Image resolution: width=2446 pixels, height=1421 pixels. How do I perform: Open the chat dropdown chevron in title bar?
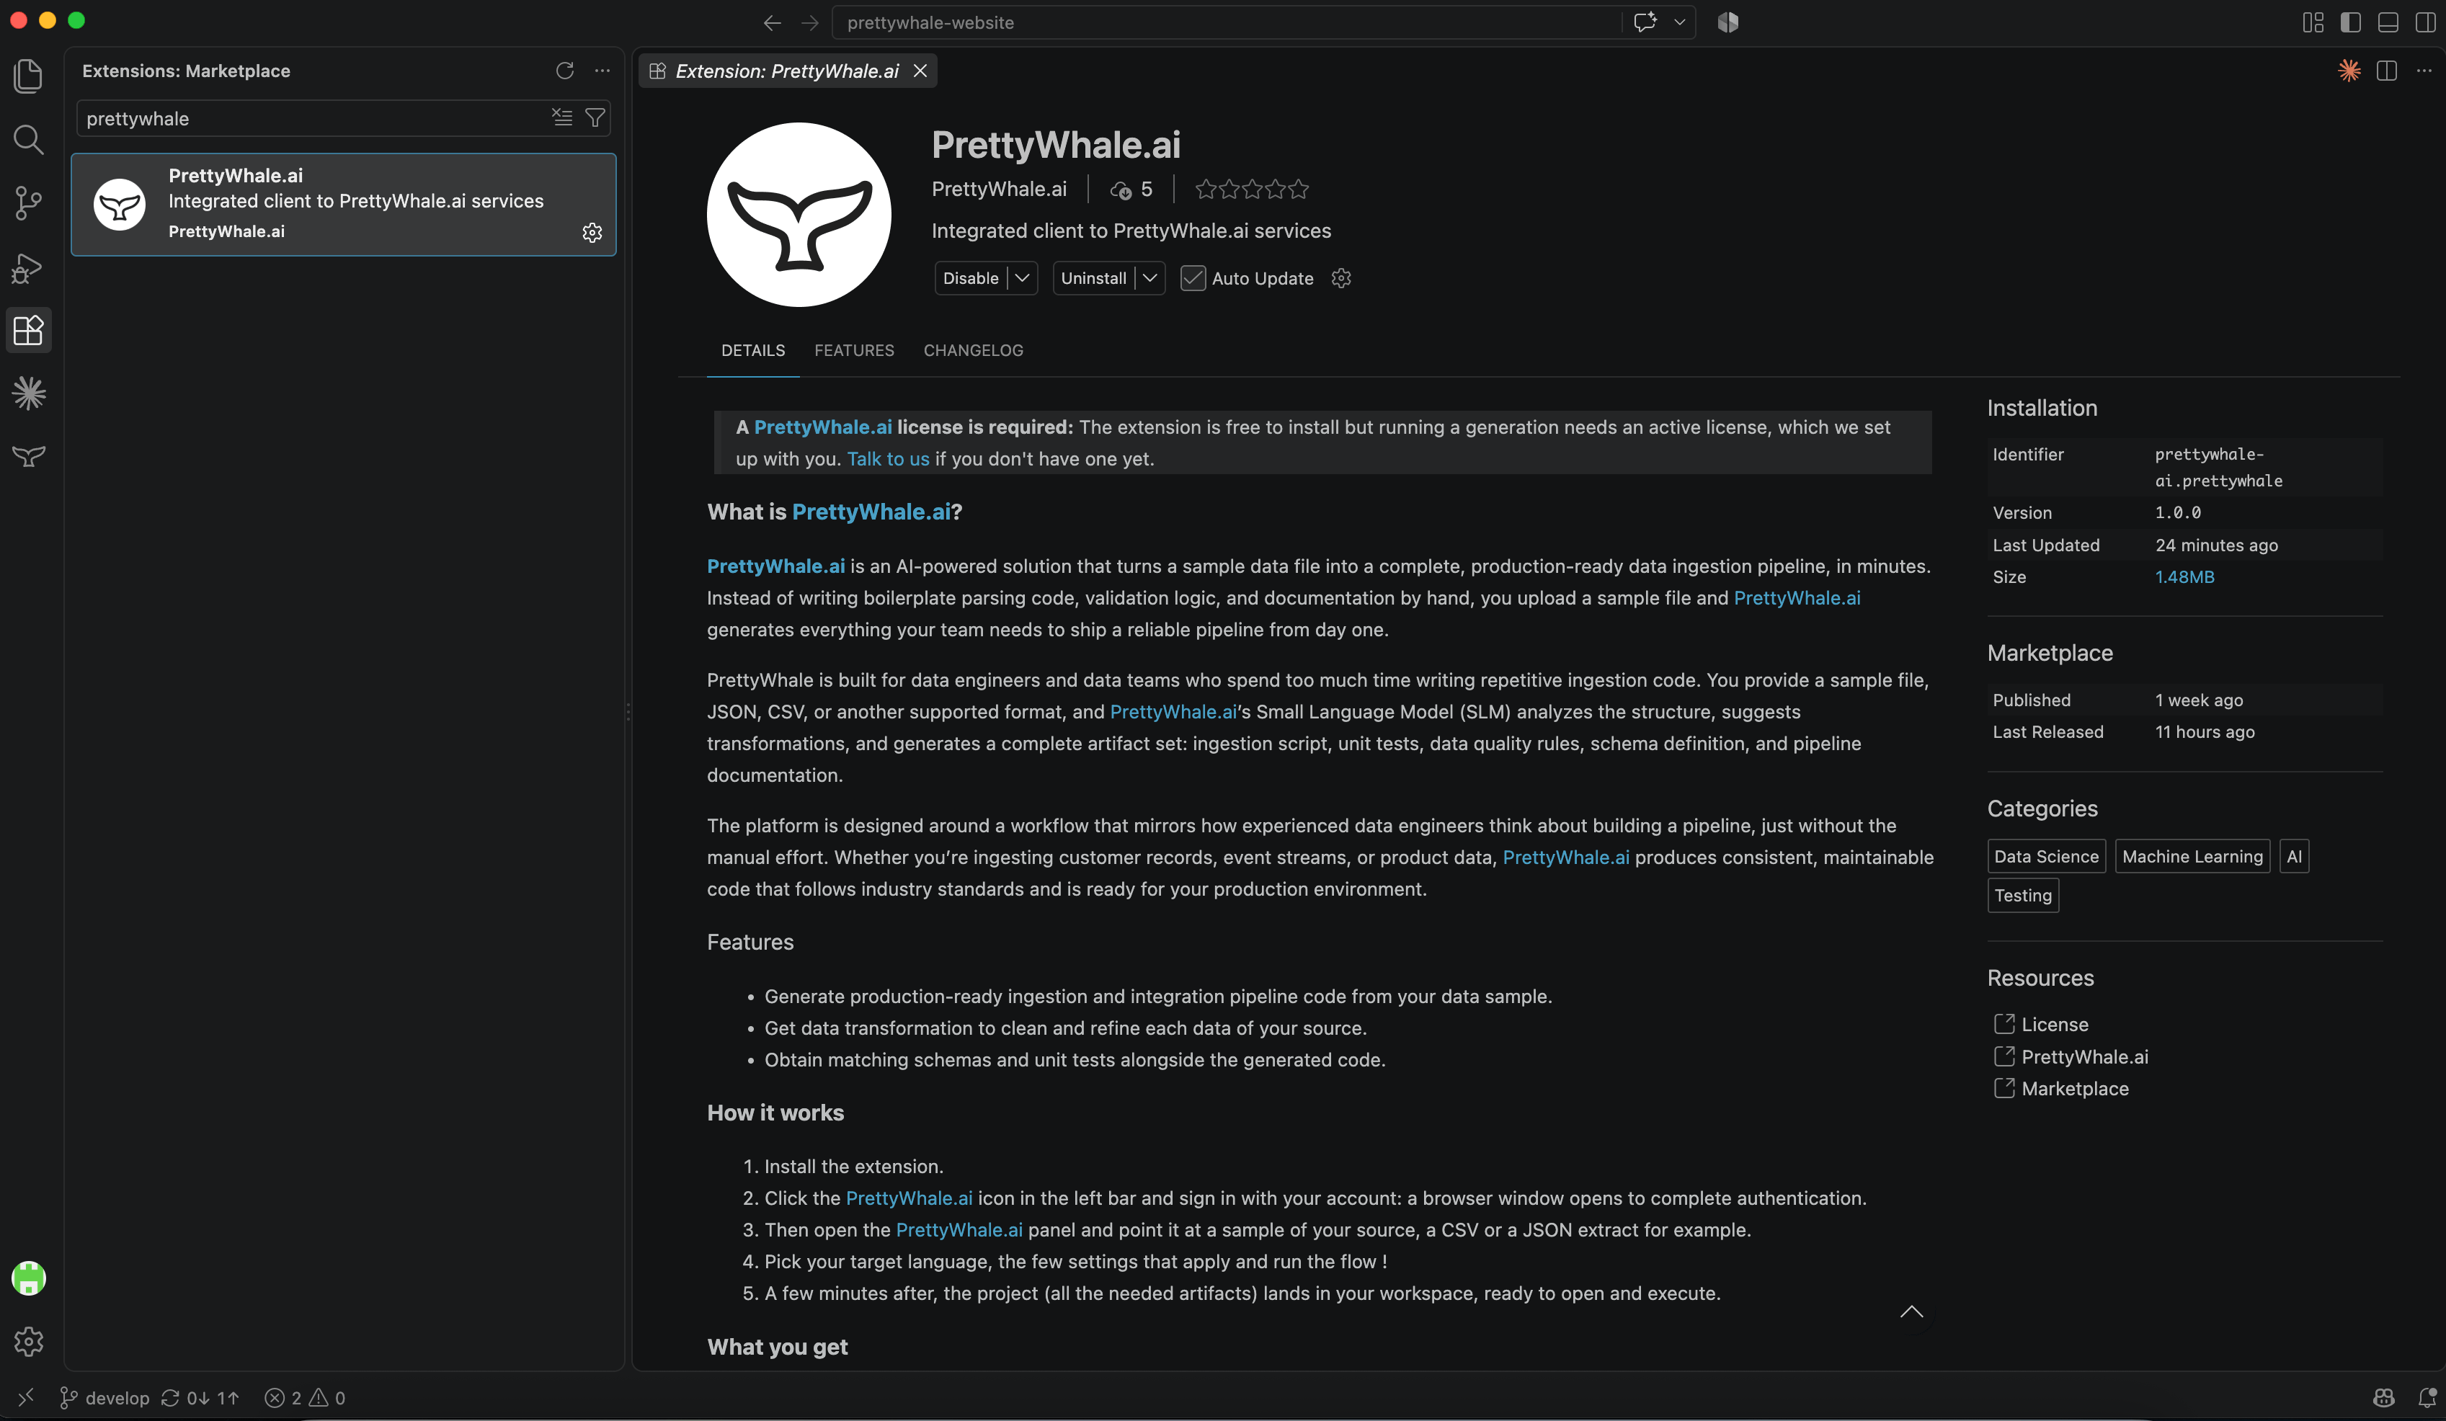click(x=1679, y=22)
